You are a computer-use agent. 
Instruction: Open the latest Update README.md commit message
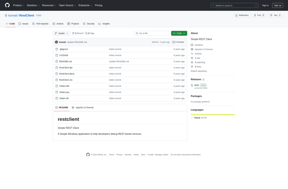tap(77, 42)
